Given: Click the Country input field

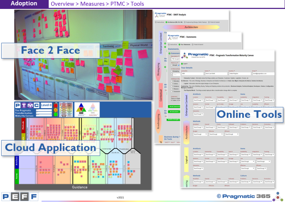Looking at the screenshot, I should point(240,74).
